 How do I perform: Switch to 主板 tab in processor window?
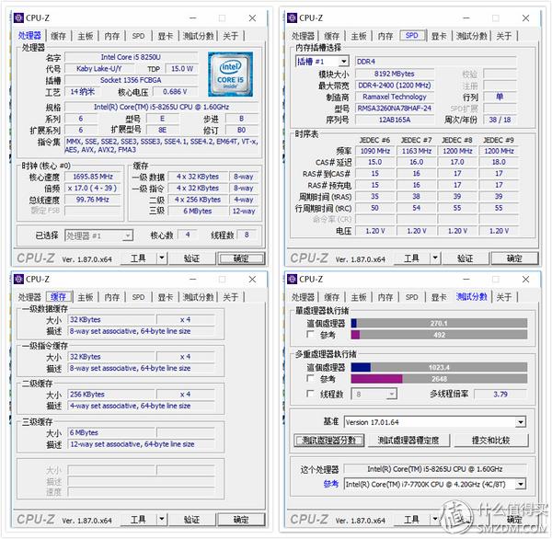coord(86,36)
